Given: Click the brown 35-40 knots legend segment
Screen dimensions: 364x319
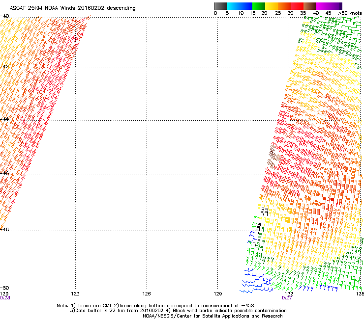Looking at the screenshot, I should (x=309, y=6).
